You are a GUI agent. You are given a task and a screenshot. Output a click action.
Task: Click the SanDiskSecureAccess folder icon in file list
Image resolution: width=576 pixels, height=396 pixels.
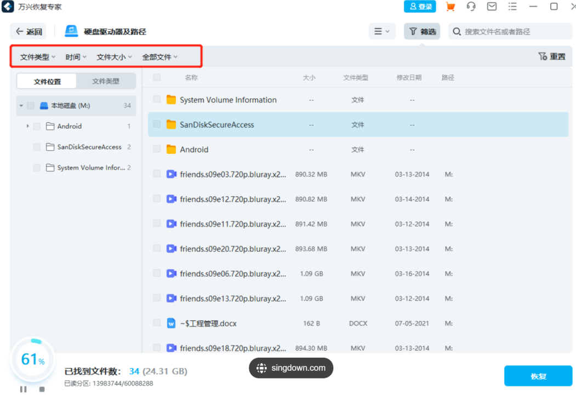pyautogui.click(x=172, y=124)
